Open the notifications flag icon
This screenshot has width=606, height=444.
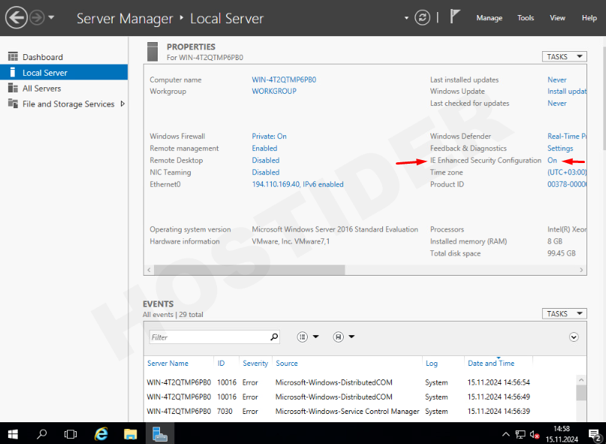[455, 17]
